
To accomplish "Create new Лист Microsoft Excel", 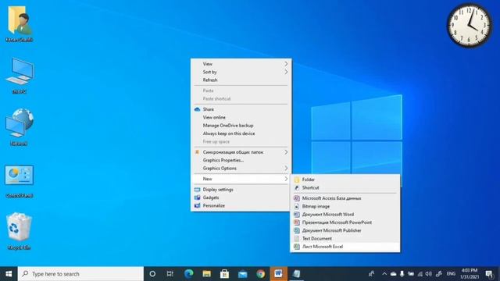I will pos(345,247).
